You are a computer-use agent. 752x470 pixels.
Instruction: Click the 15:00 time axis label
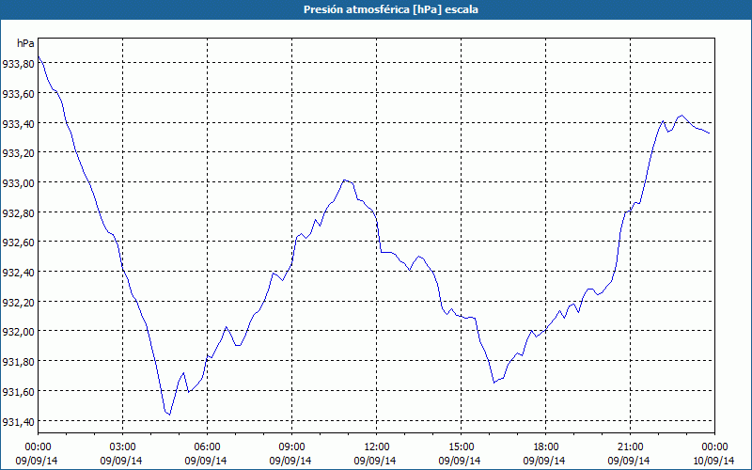(461, 447)
